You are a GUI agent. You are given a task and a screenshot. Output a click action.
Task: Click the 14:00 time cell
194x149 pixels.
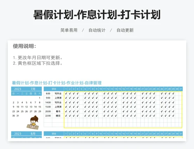coord(48,102)
